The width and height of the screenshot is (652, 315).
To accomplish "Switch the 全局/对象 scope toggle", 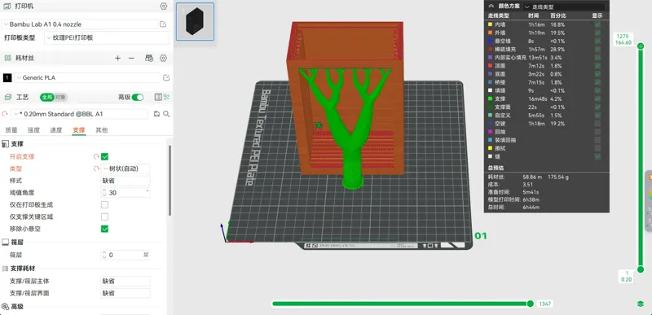I will (x=54, y=97).
